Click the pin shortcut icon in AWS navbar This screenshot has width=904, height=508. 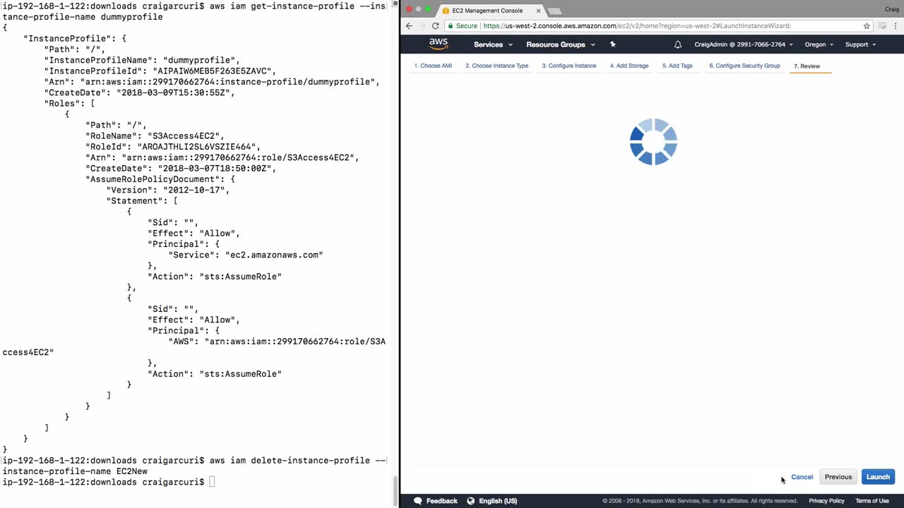(x=612, y=44)
